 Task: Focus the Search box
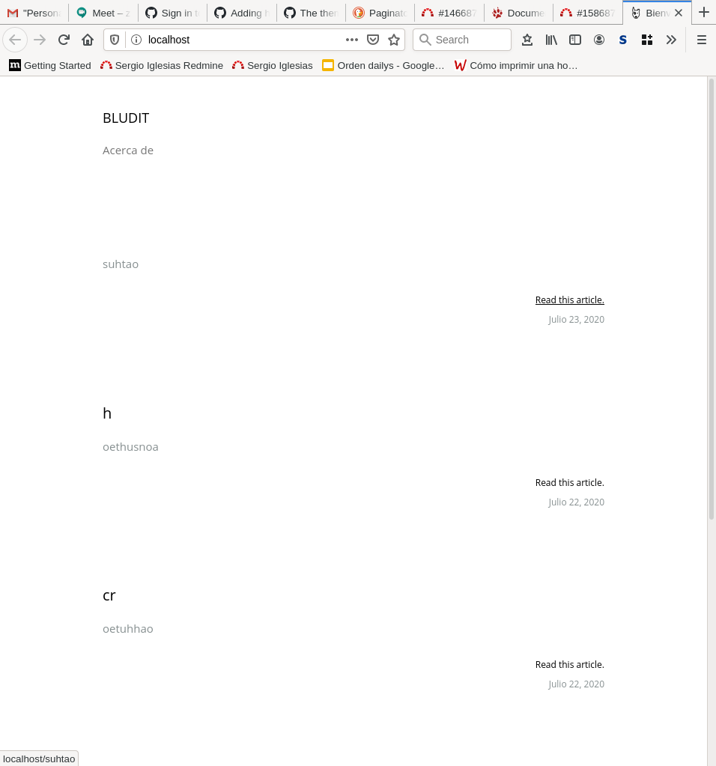[x=462, y=40]
